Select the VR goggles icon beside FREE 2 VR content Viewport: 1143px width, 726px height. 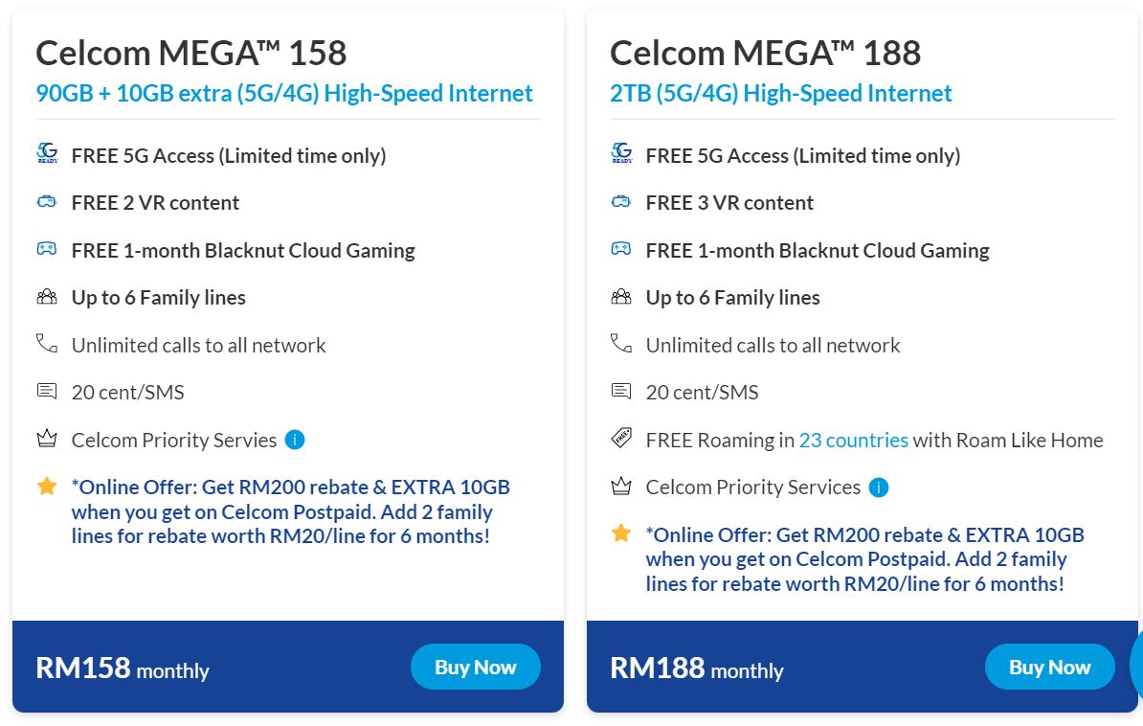coord(47,202)
